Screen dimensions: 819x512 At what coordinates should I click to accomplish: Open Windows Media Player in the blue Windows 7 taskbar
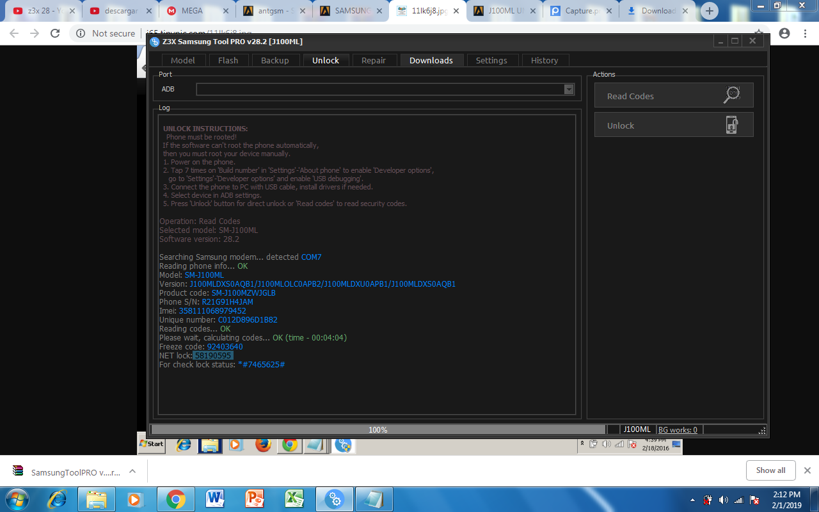134,499
